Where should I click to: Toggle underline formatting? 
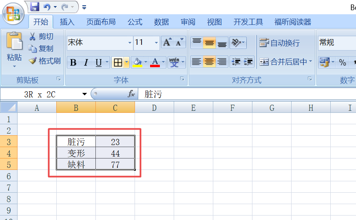pos(99,62)
